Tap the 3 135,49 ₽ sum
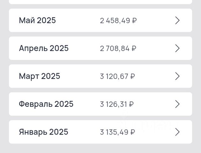201x153 pixels. pos(117,132)
